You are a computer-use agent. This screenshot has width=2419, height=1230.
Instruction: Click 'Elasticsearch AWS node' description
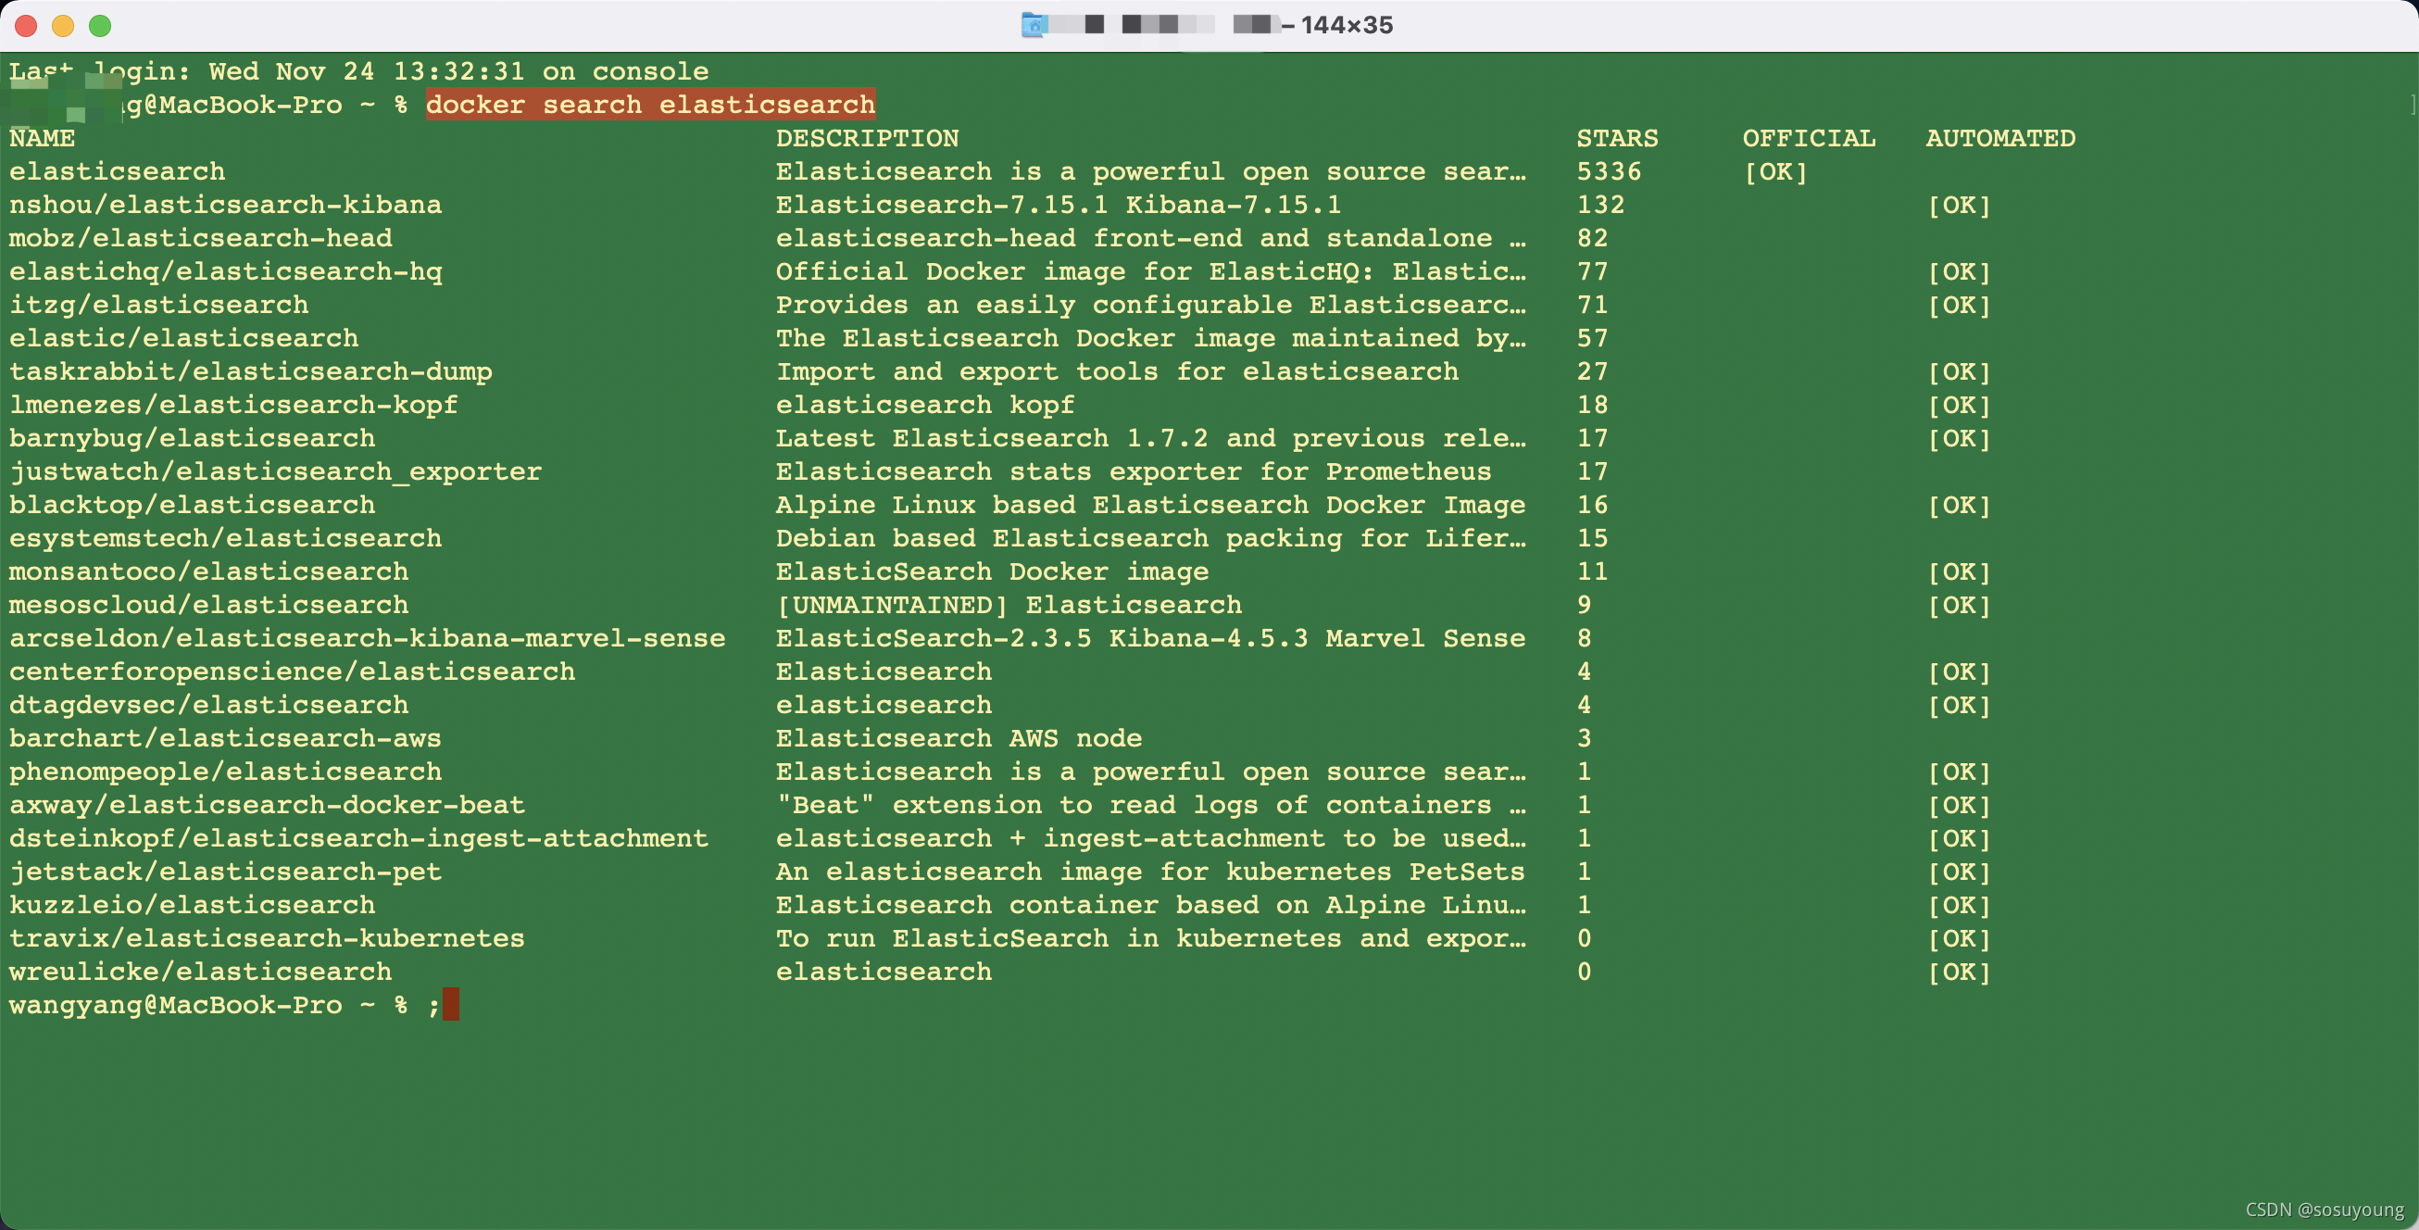[959, 738]
